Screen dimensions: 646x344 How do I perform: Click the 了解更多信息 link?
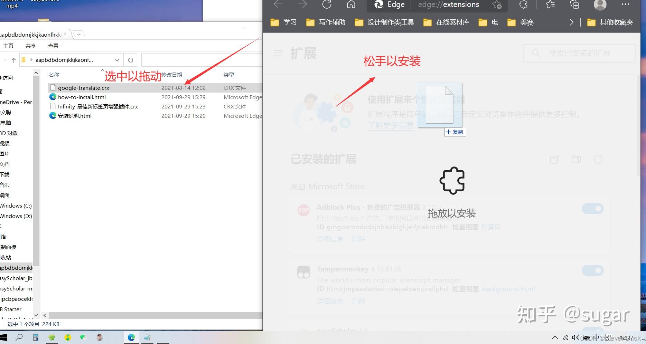tap(391, 125)
